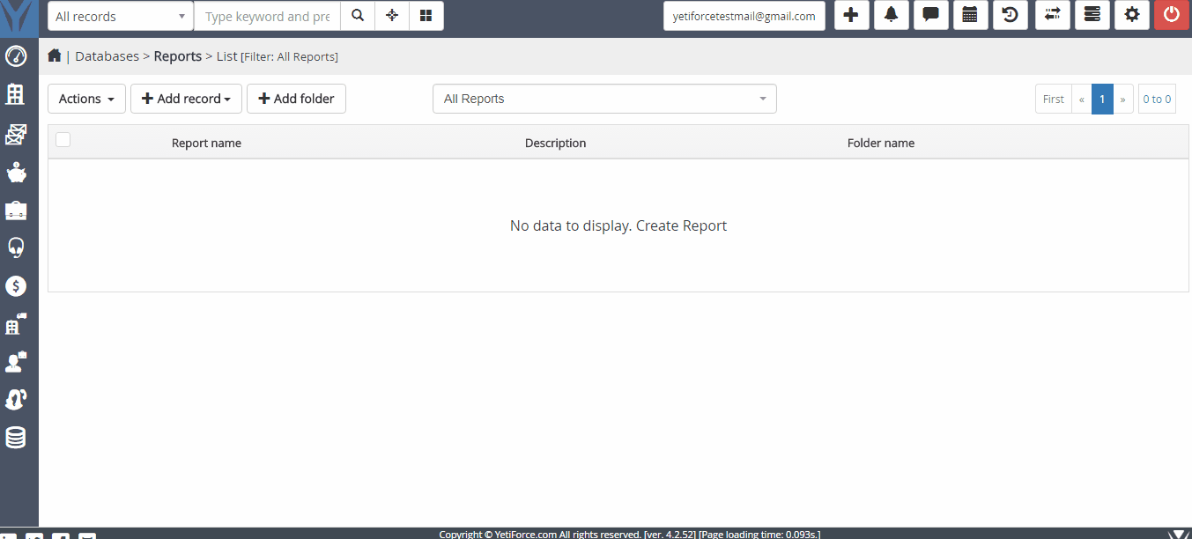Click the previous page « button
Viewport: 1192px width, 539px height.
click(x=1082, y=100)
